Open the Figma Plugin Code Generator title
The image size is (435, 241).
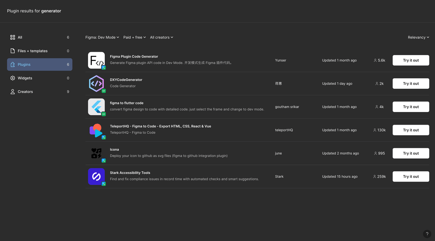(134, 57)
